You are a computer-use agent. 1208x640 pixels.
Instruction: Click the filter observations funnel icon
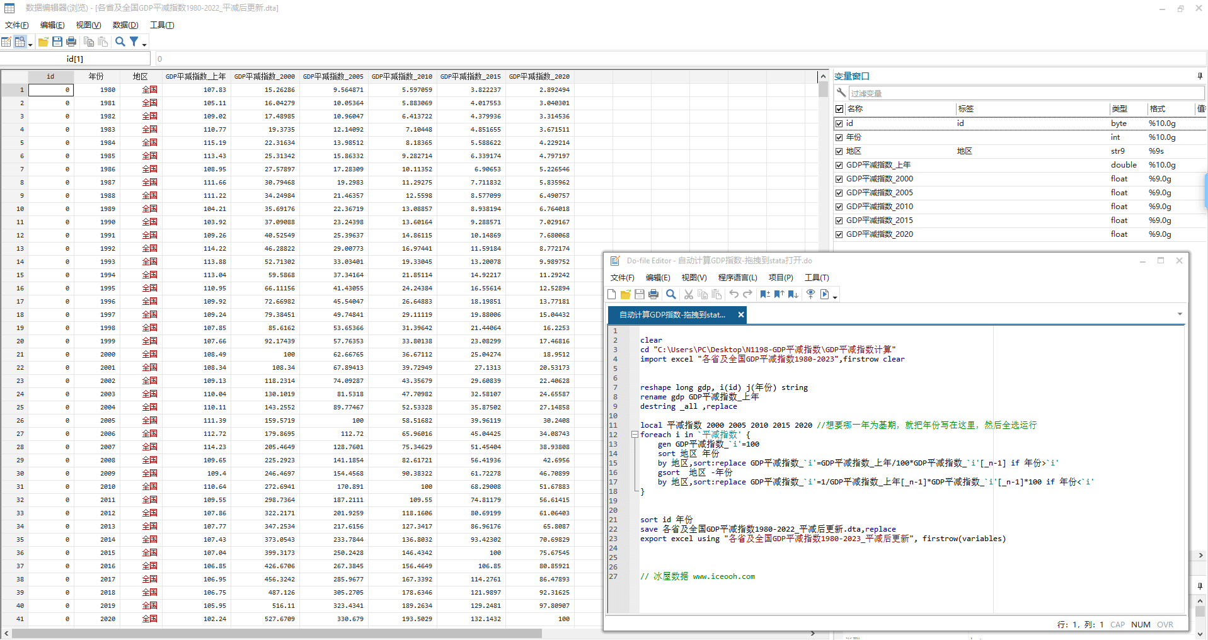click(x=134, y=42)
